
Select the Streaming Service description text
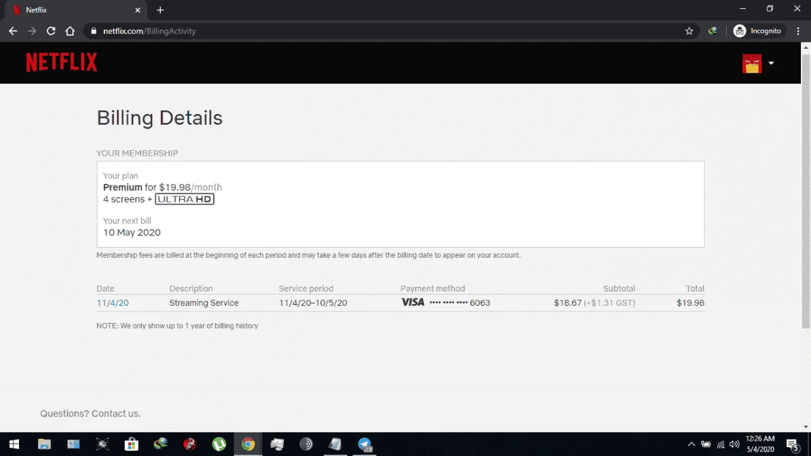(204, 303)
